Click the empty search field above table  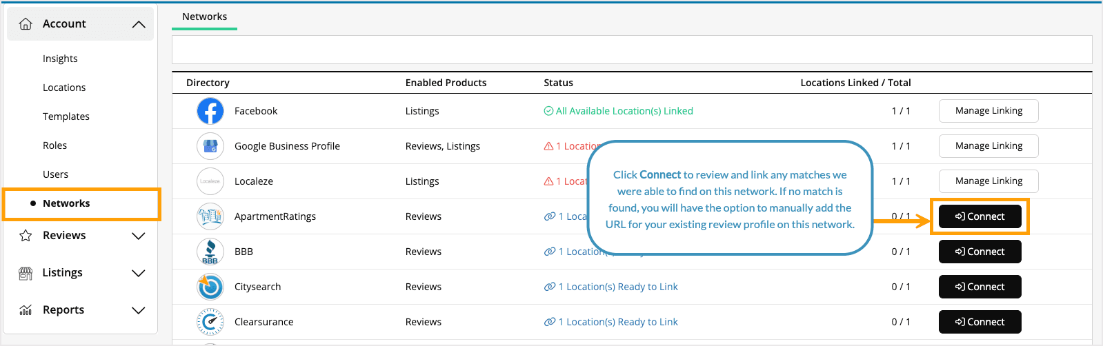[x=631, y=50]
